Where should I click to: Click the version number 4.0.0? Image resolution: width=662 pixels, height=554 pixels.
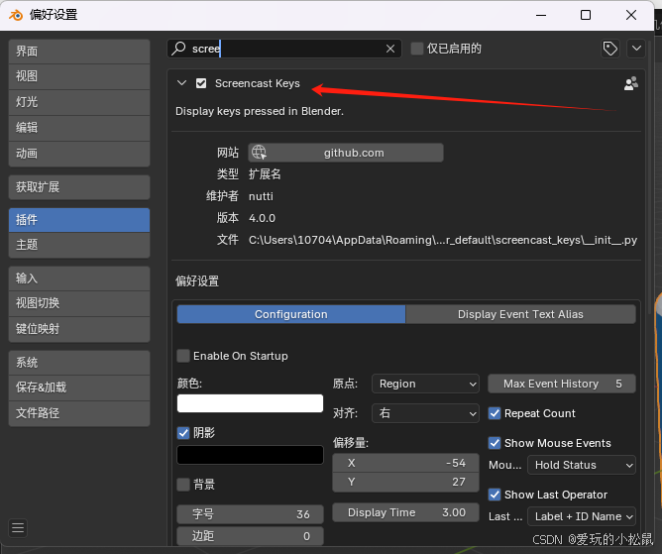262,218
